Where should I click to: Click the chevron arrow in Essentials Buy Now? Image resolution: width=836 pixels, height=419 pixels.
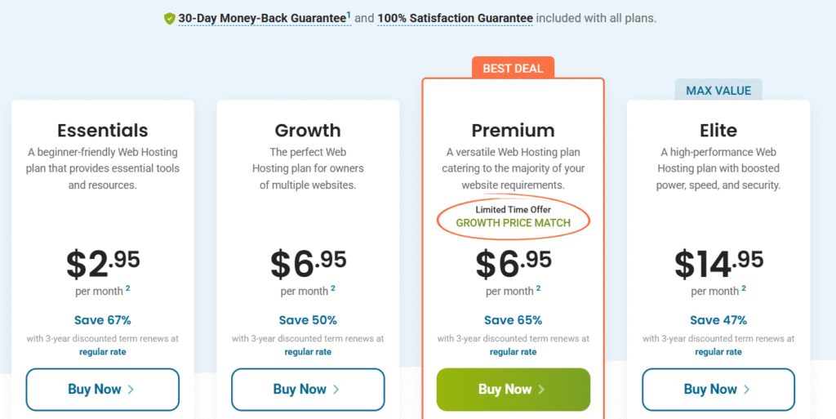[x=131, y=390]
